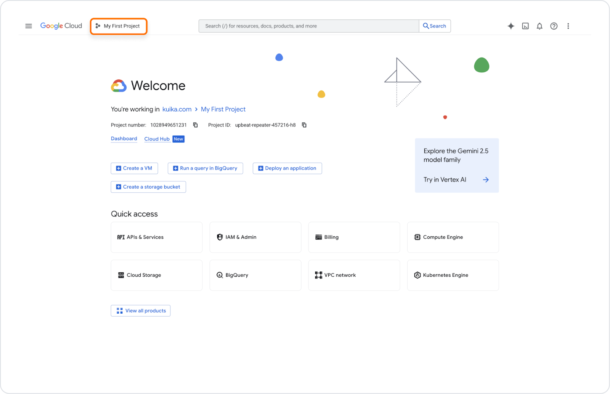Viewport: 610px width, 394px height.
Task: Click the kuika.com organization link
Action: click(x=177, y=109)
